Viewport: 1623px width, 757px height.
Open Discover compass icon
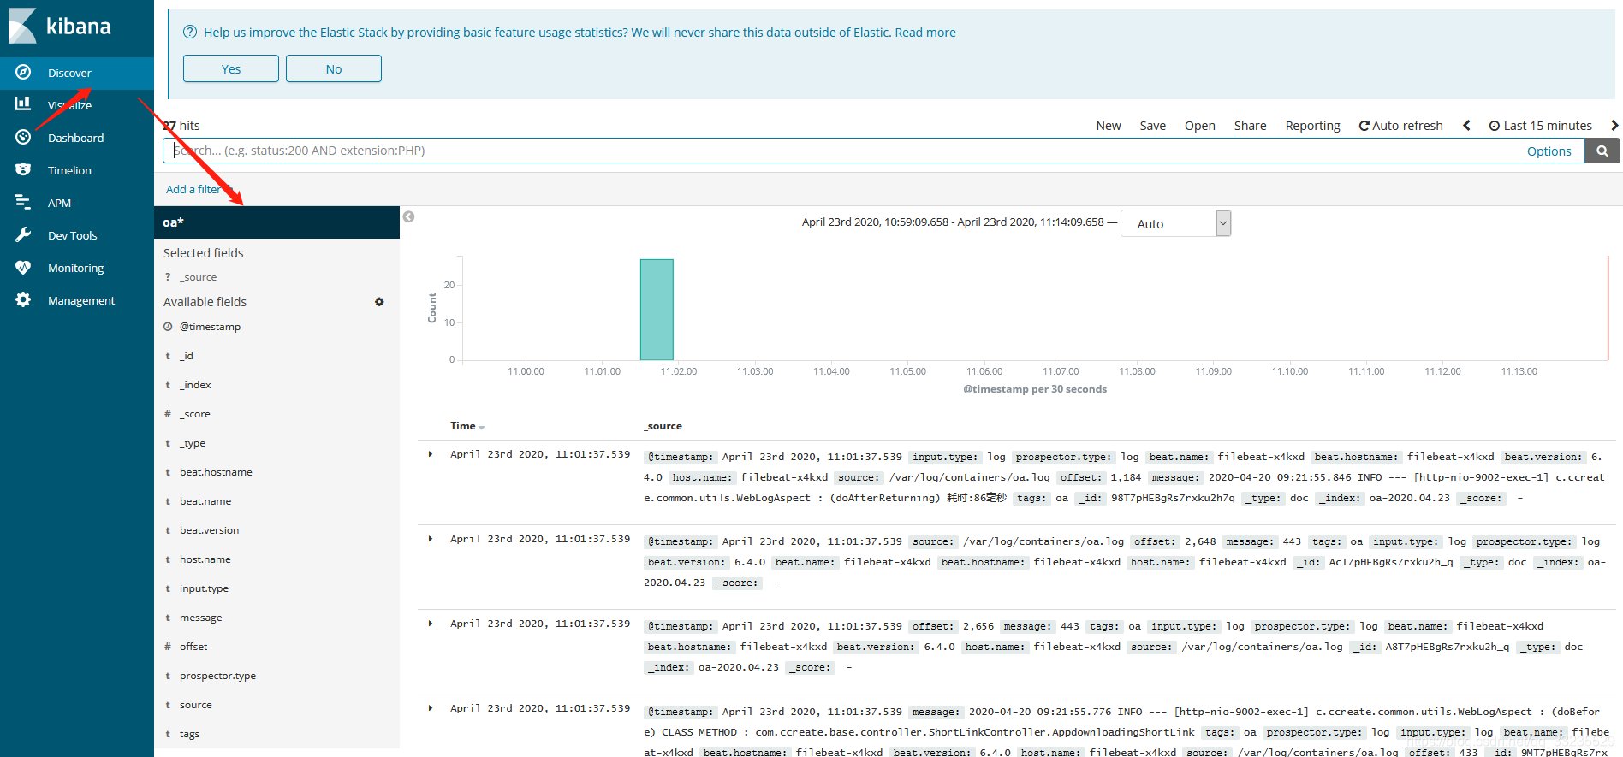coord(23,73)
